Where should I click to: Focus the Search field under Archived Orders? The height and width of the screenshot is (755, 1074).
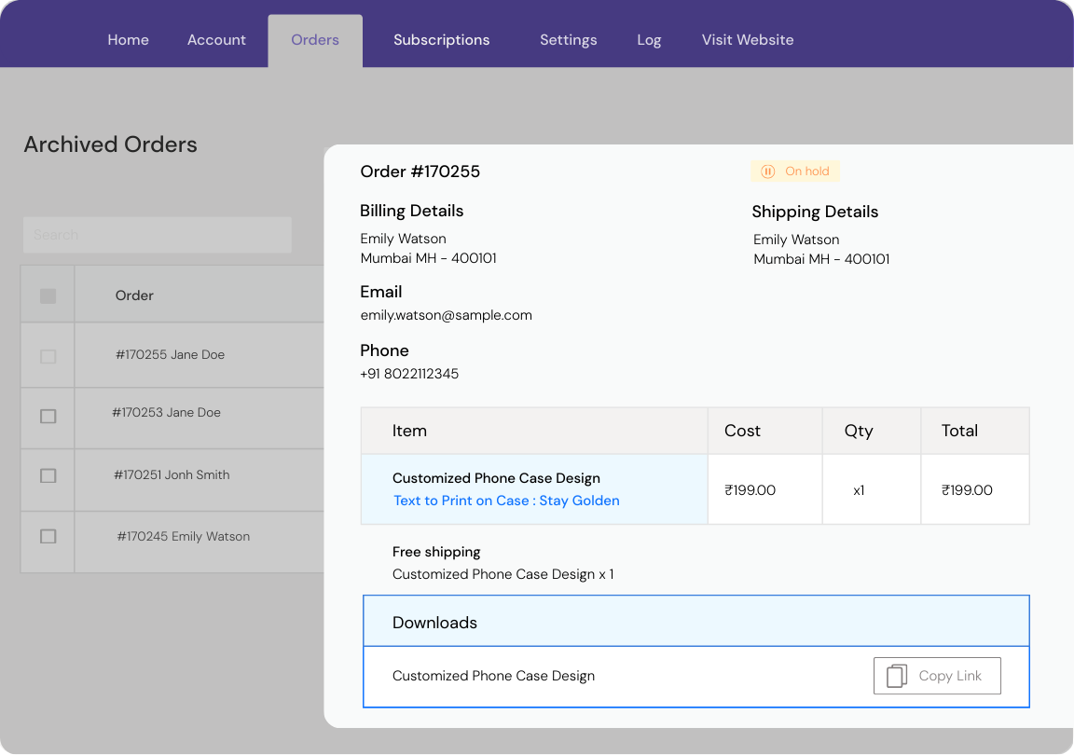[157, 235]
